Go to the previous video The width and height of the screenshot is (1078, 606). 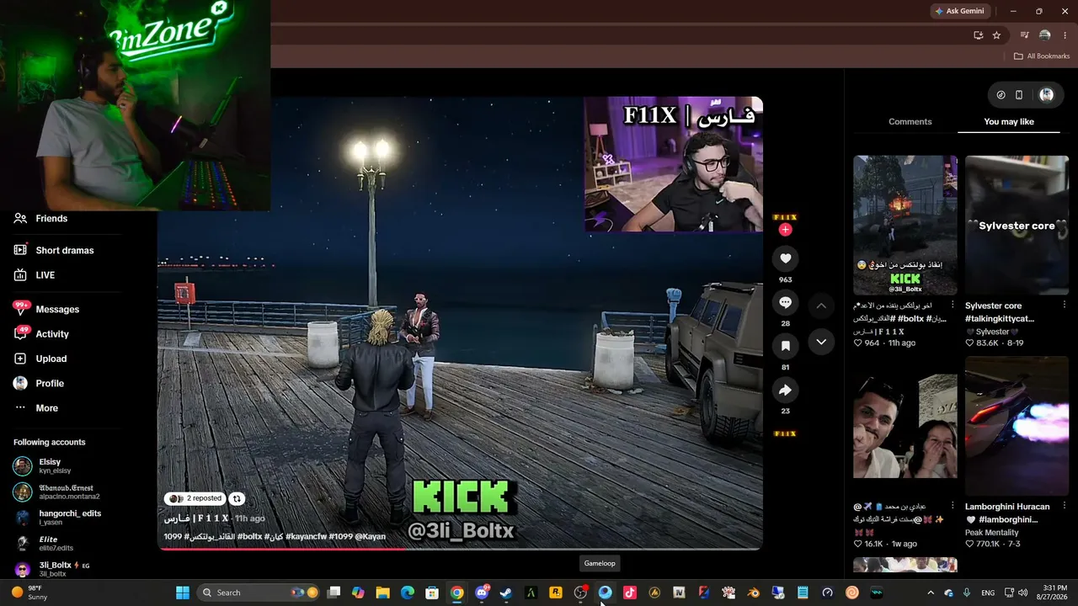click(821, 306)
